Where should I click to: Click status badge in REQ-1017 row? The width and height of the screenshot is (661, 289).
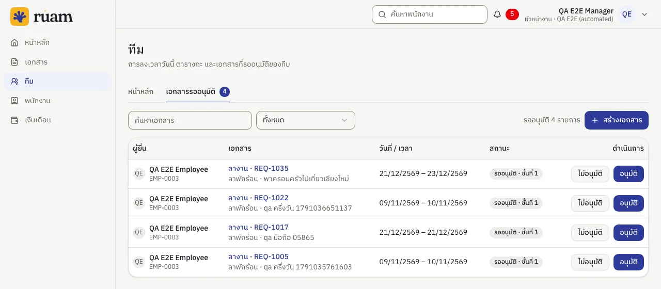516,233
